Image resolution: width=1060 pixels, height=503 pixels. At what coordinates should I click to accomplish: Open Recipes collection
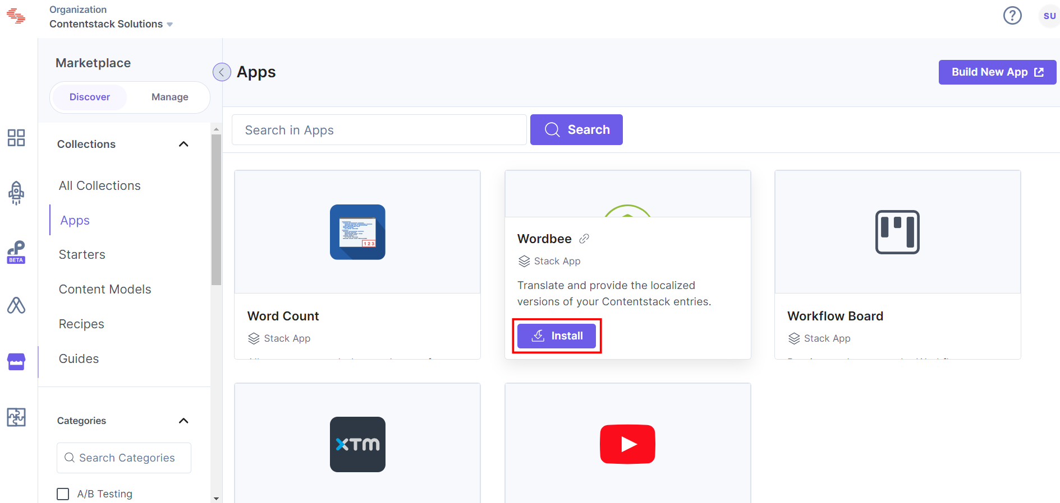(x=81, y=324)
